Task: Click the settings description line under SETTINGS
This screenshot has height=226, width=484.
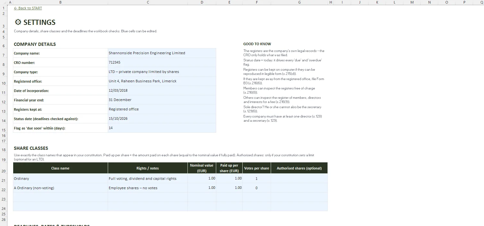Action: click(86, 31)
